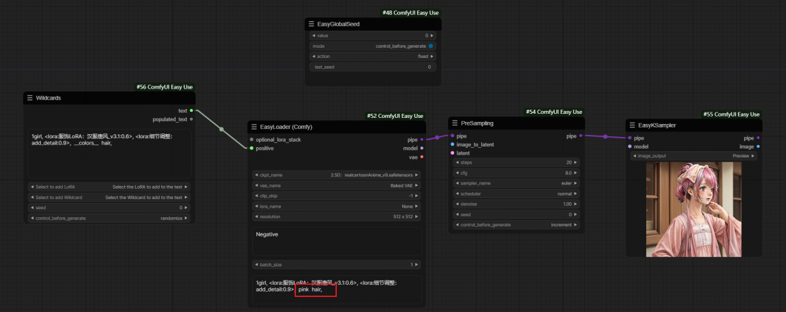
Task: Expand the Select to add LoRA dropdown
Action: click(109, 187)
